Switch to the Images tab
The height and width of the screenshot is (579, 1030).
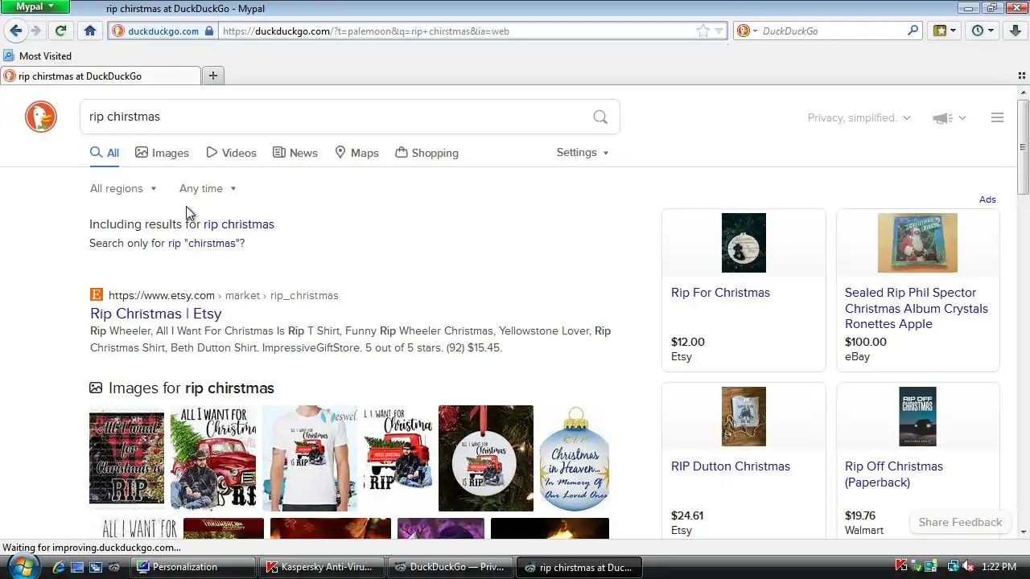[162, 153]
